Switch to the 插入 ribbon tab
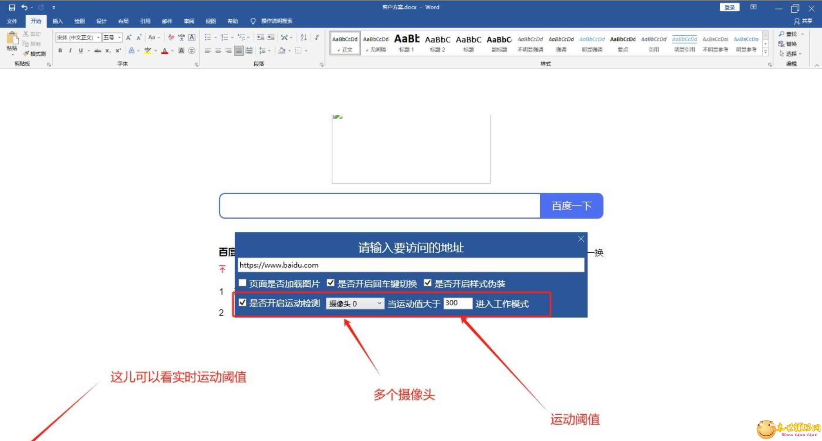The width and height of the screenshot is (822, 441). (58, 21)
